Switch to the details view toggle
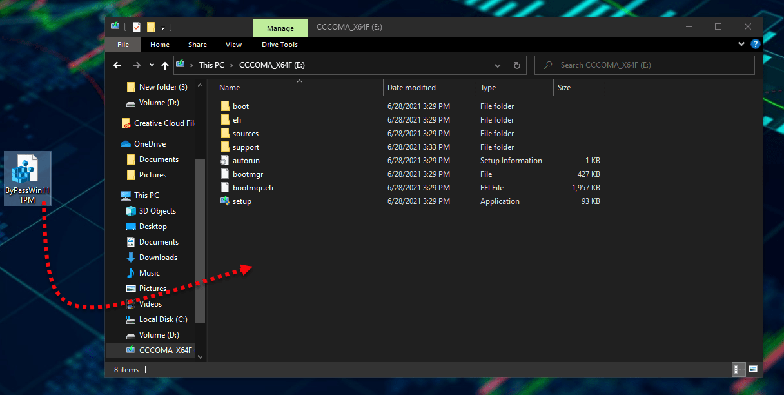Viewport: 784px width, 395px height. click(739, 370)
